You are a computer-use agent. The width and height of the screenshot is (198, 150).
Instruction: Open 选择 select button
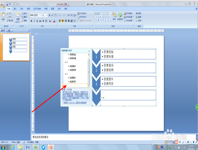pyautogui.click(x=139, y=20)
